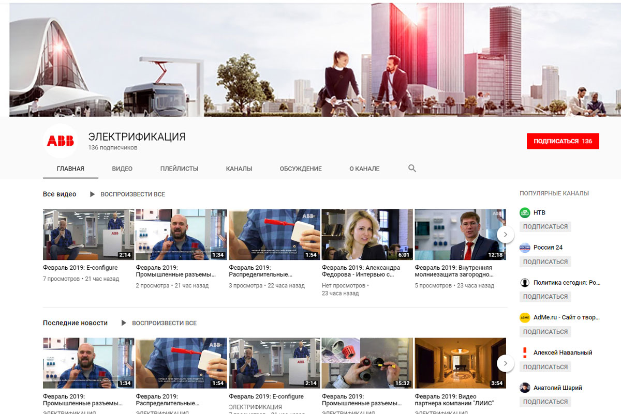Open the 2:14 thumbnail in Все видео
This screenshot has width=621, height=414.
88,234
